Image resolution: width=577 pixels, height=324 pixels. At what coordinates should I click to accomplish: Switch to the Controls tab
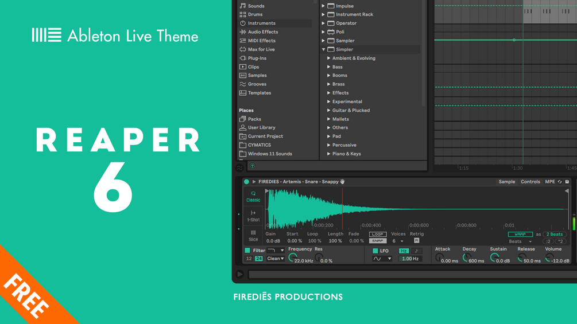(x=530, y=182)
